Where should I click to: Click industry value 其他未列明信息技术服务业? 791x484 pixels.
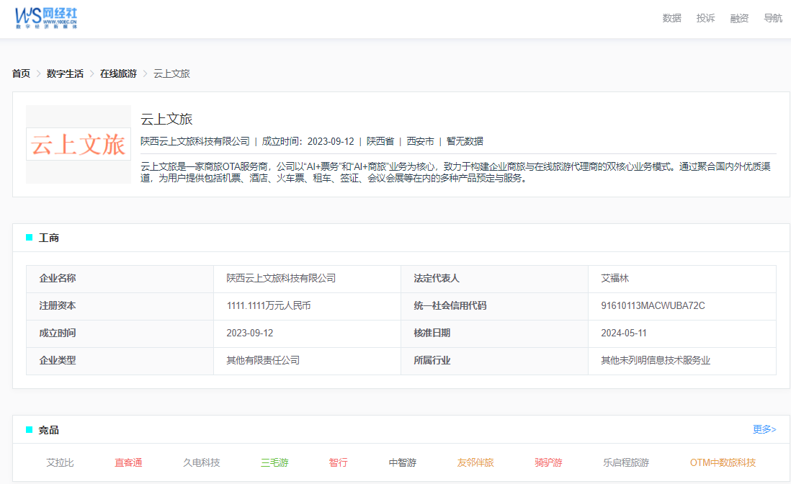[x=656, y=360]
